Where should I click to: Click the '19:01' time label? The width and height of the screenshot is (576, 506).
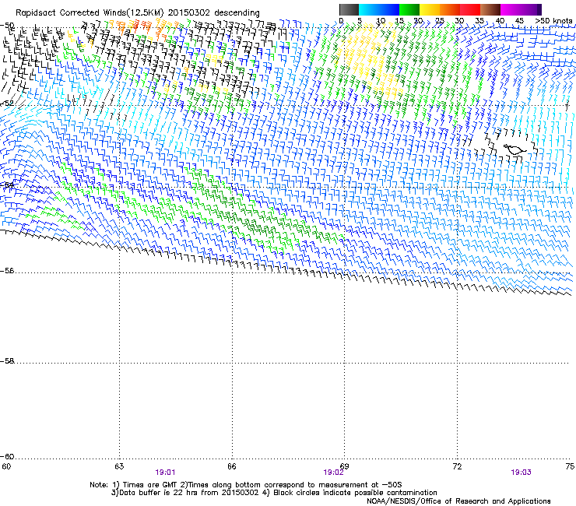coord(165,473)
